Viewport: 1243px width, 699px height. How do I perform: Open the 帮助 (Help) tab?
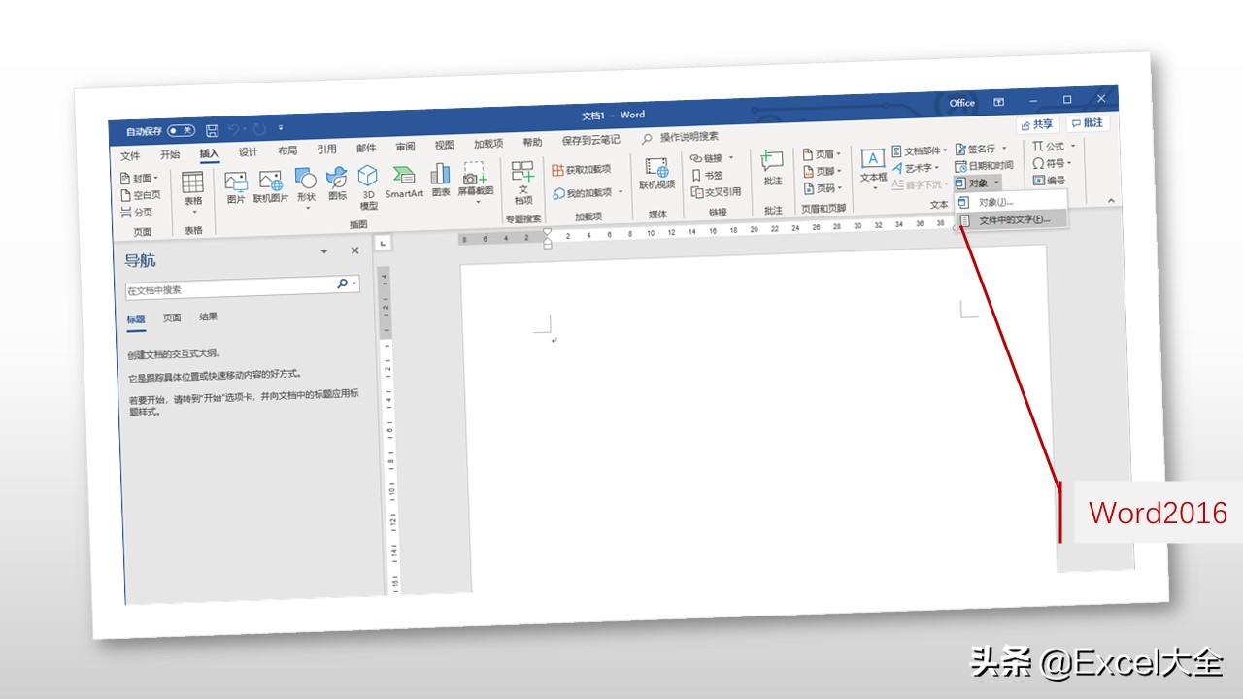click(532, 143)
